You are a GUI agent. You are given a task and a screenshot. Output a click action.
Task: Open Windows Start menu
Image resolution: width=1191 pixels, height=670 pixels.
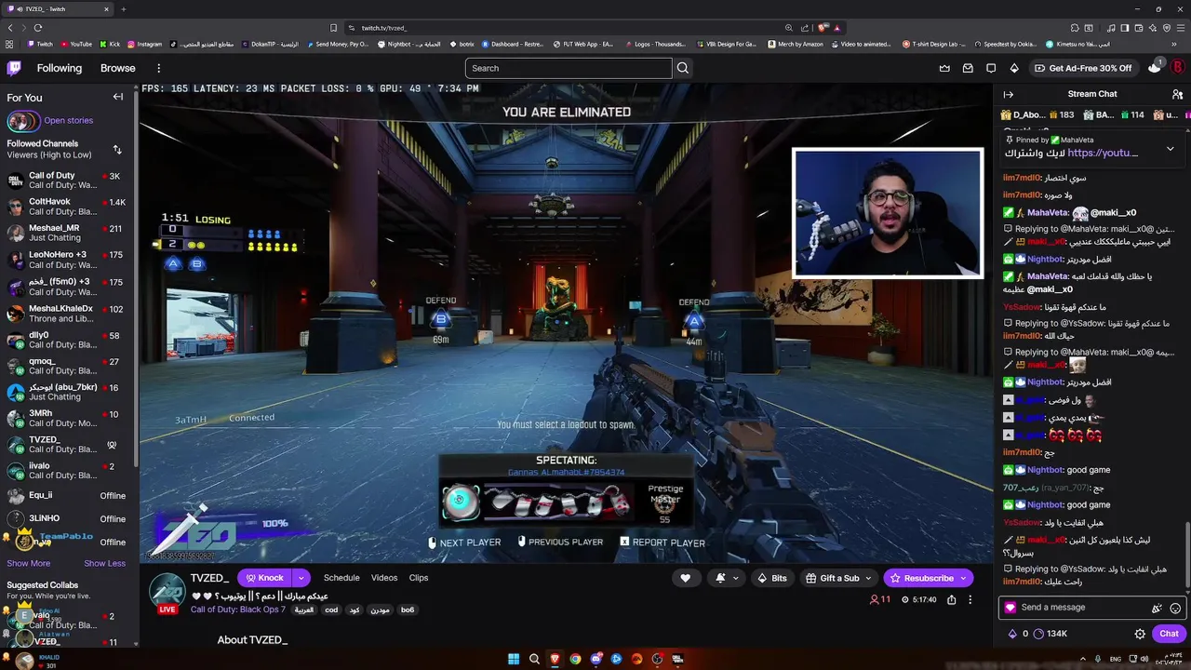point(513,659)
